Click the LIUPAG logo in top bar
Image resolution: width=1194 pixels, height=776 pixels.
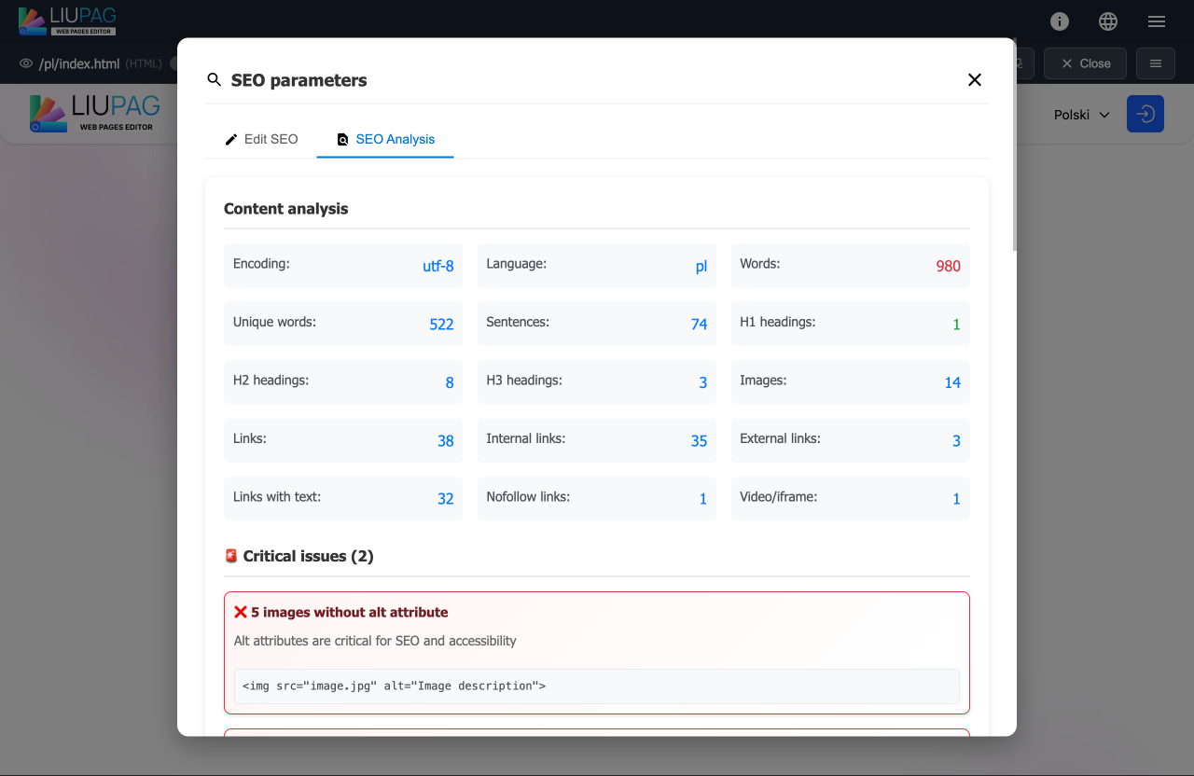(67, 21)
